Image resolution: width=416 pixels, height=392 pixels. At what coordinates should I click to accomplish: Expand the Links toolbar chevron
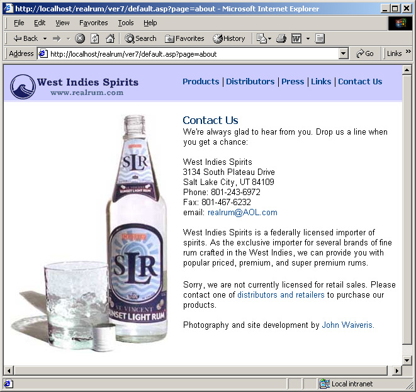point(408,51)
